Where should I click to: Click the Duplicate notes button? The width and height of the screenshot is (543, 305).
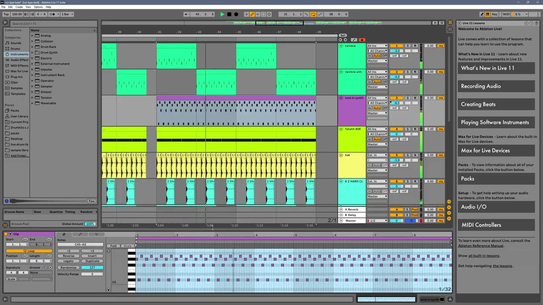pyautogui.click(x=92, y=261)
